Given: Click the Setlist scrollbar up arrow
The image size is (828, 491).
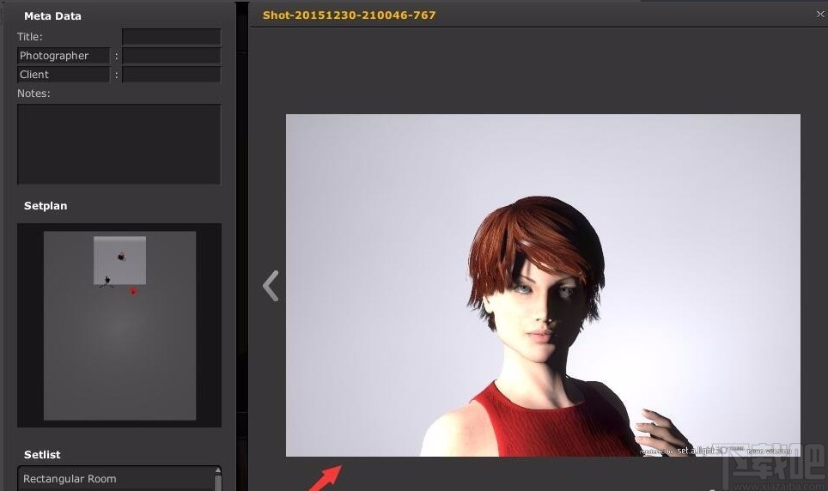Looking at the screenshot, I should tap(217, 470).
